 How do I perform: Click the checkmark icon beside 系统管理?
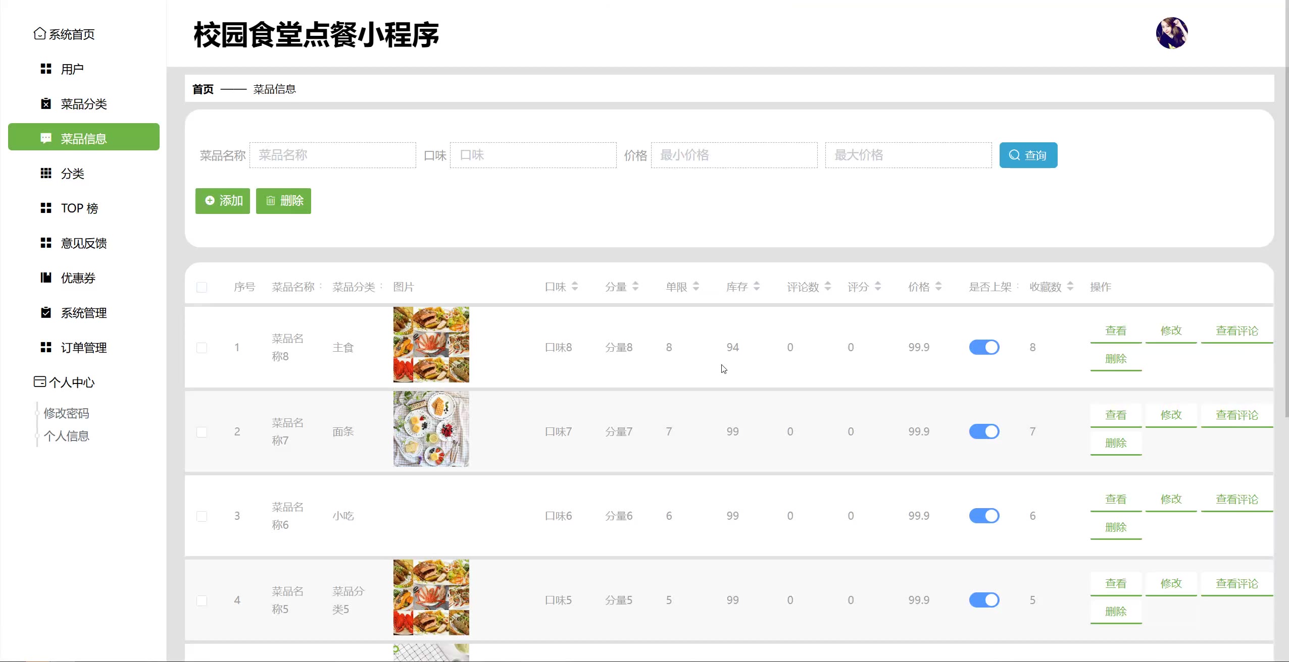pos(46,312)
